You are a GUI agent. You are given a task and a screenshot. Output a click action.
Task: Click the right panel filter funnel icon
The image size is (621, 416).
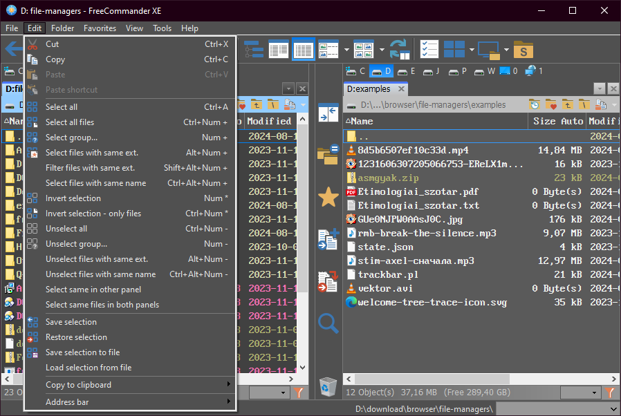[x=610, y=393]
